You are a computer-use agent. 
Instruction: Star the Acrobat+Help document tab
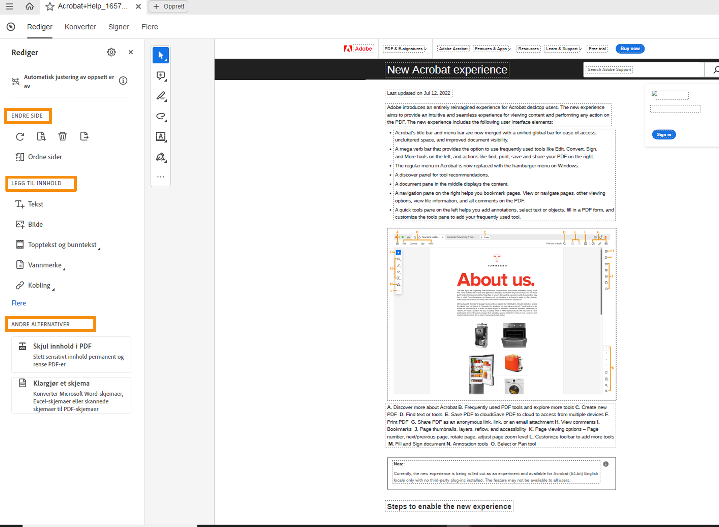tap(50, 6)
